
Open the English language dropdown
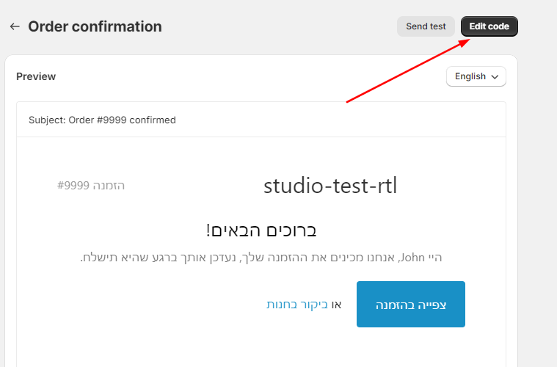click(x=476, y=76)
